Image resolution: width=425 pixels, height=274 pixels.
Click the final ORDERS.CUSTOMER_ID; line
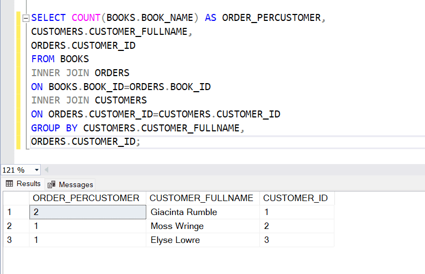click(x=86, y=142)
